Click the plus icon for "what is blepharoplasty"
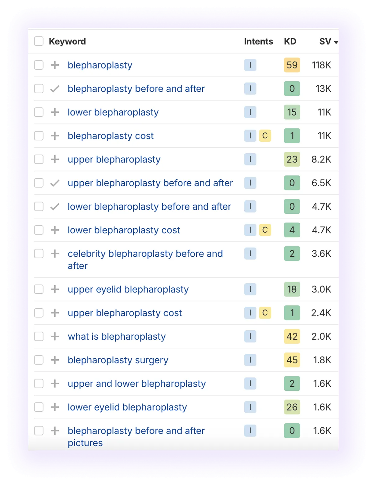 pyautogui.click(x=55, y=336)
